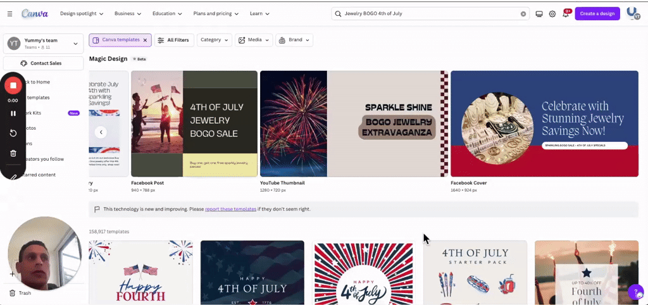Expand the Design spotlight menu

[82, 14]
